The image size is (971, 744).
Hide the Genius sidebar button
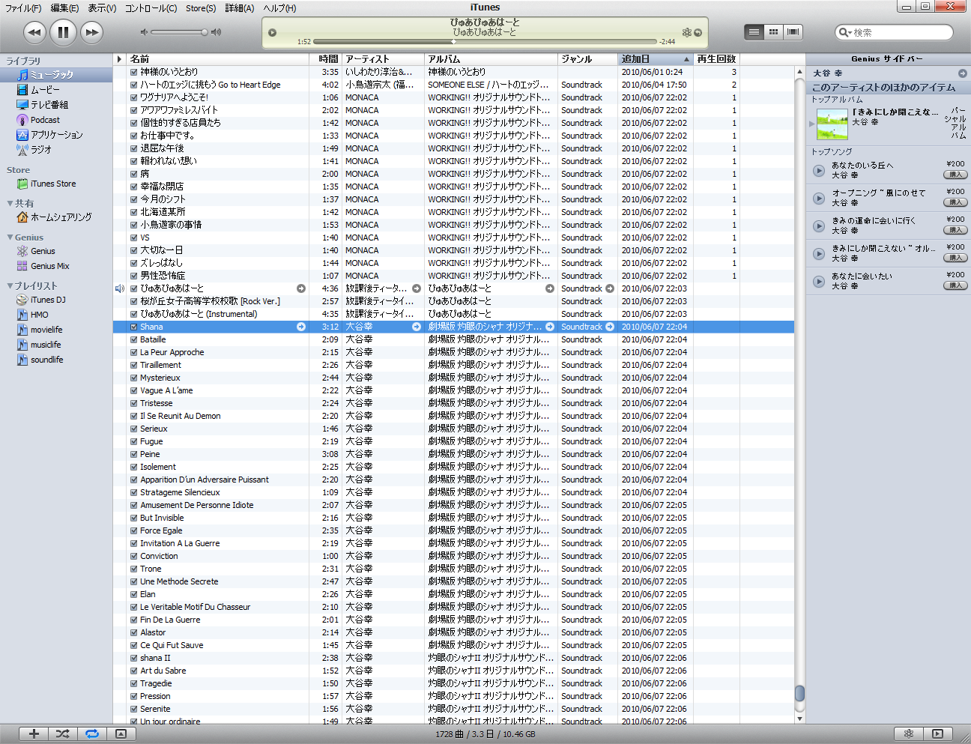coord(938,734)
